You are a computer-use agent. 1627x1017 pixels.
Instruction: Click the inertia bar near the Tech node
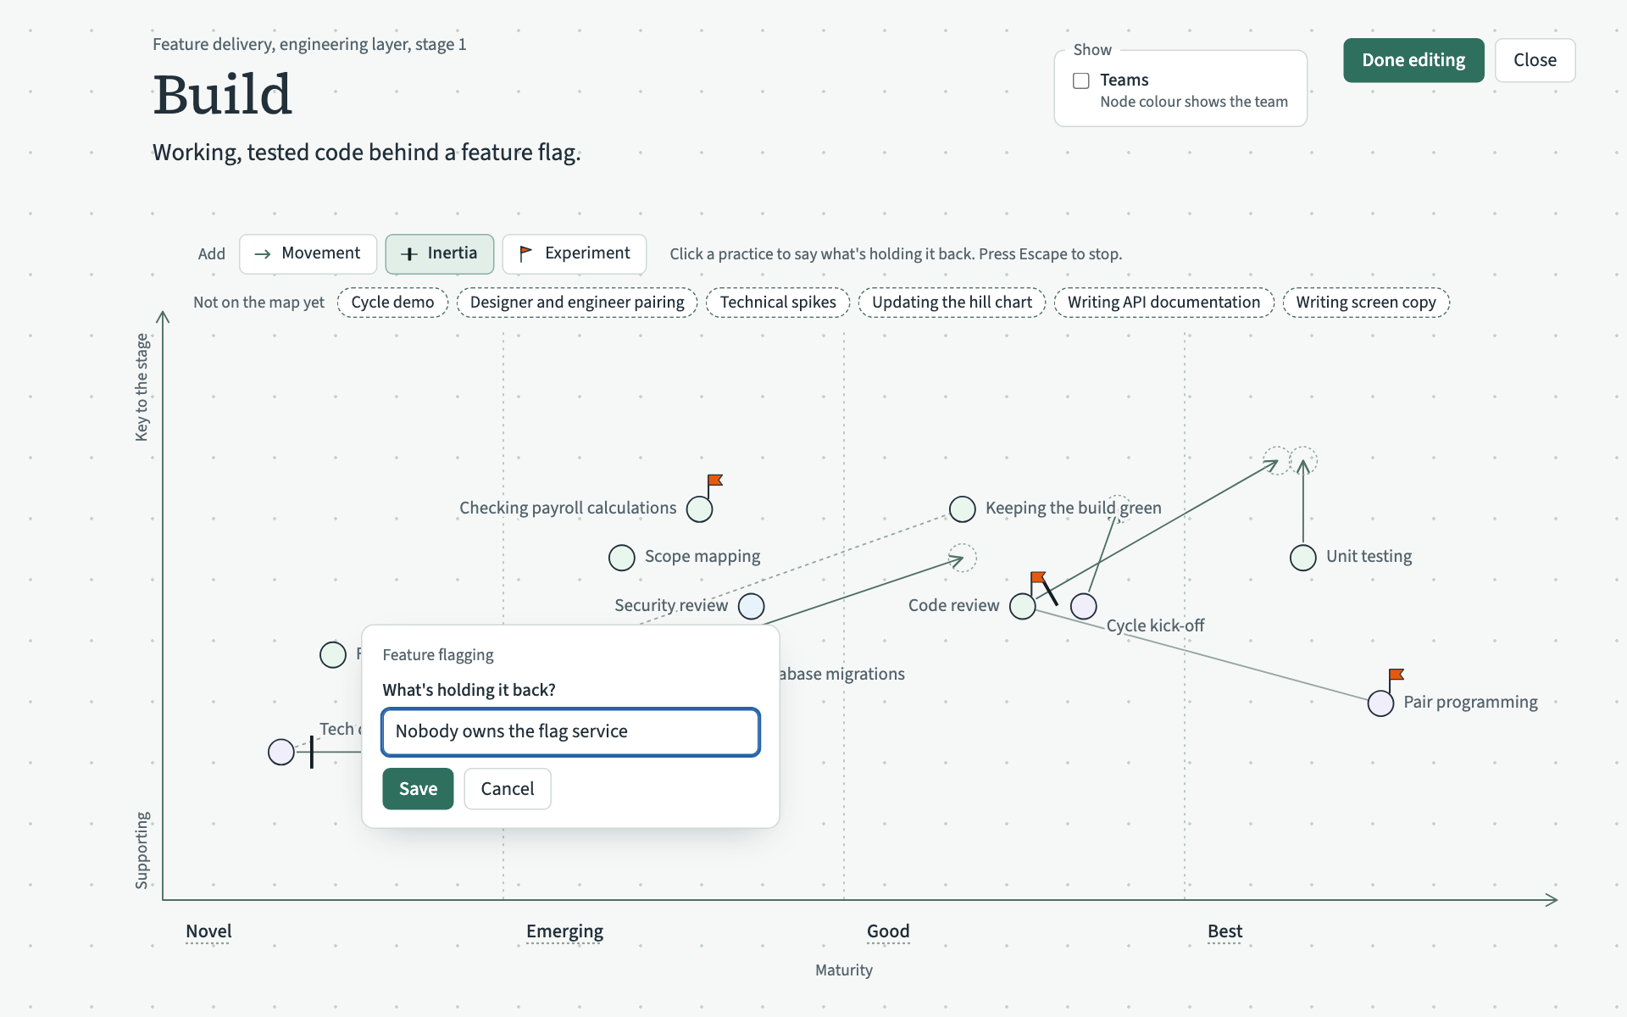[x=312, y=752]
